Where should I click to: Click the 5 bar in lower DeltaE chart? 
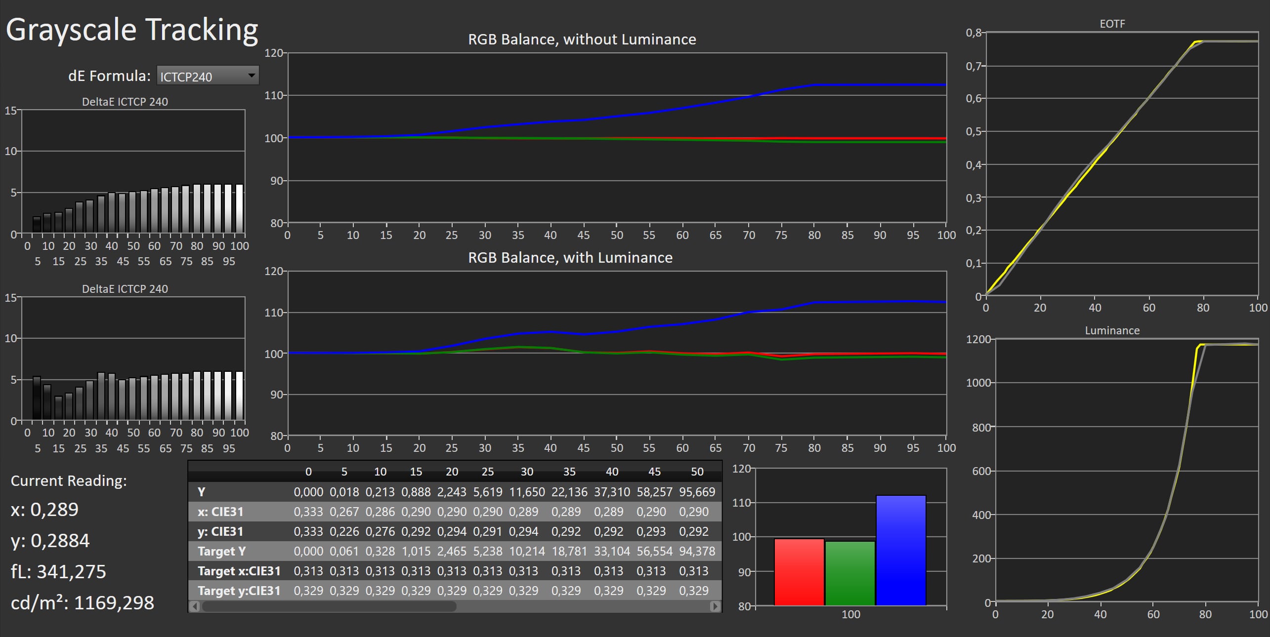point(37,398)
